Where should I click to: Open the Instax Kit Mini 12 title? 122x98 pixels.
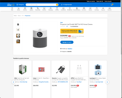pyautogui.click(x=41, y=79)
